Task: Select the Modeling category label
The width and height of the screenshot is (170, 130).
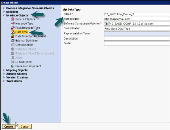Action: [x=12, y=12]
